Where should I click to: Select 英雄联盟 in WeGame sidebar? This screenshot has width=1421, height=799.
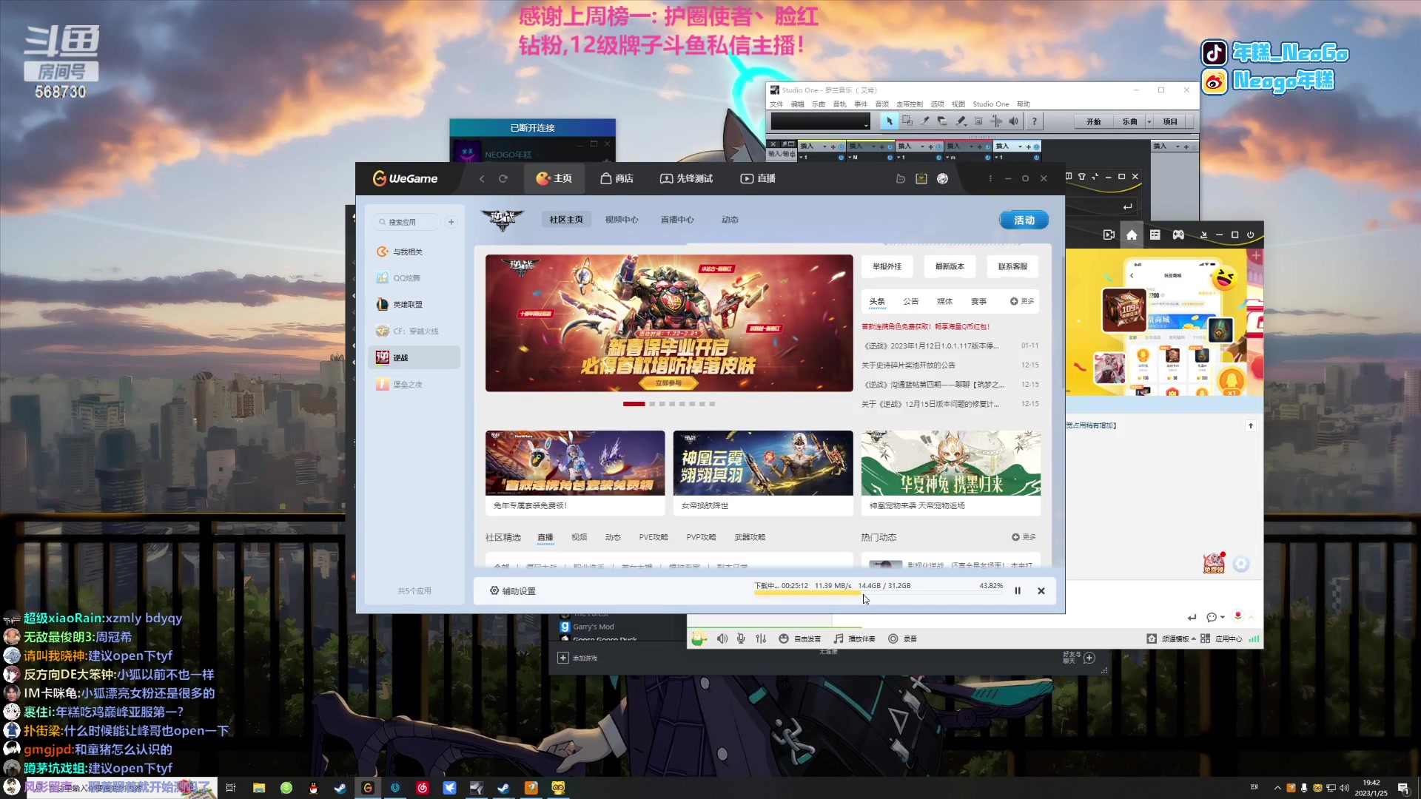pyautogui.click(x=414, y=305)
